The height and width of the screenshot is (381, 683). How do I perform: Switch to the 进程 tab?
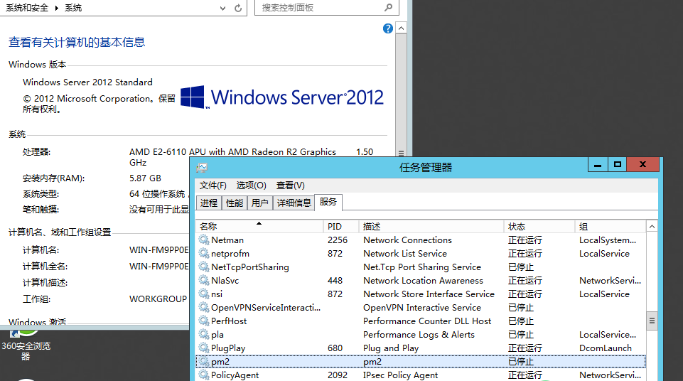pyautogui.click(x=209, y=203)
